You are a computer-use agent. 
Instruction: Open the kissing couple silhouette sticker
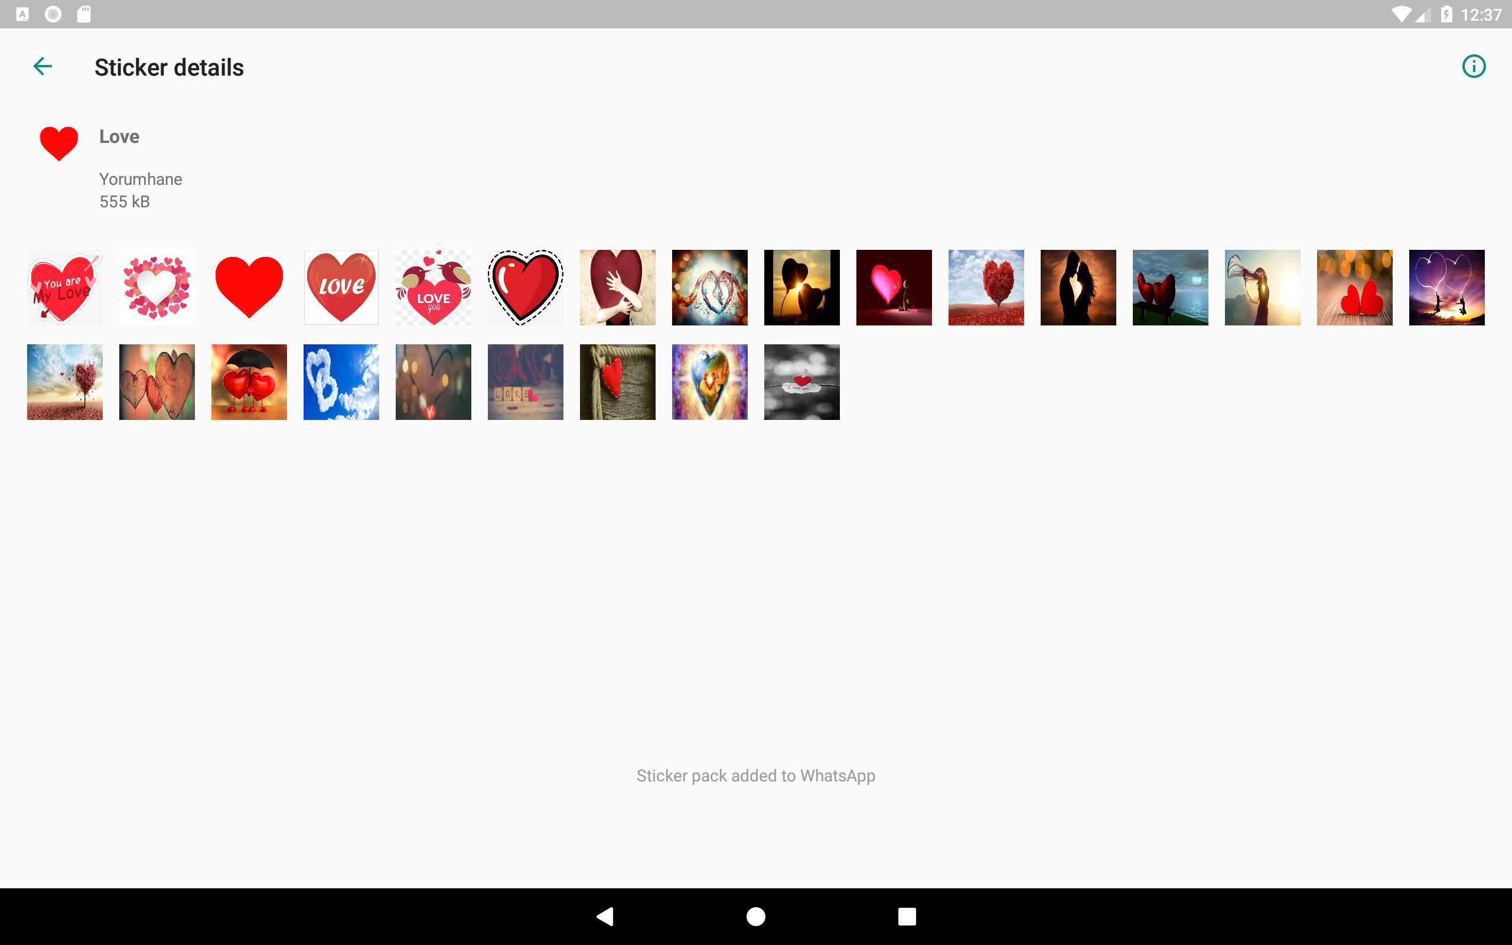click(1078, 288)
